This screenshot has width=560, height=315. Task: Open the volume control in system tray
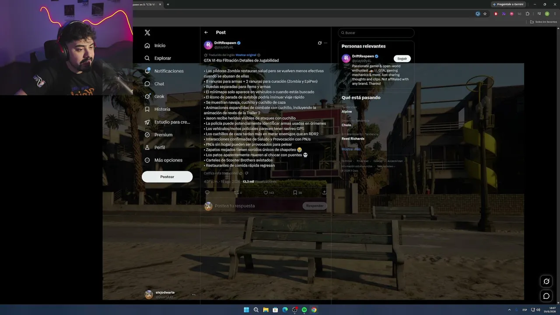[x=538, y=310]
